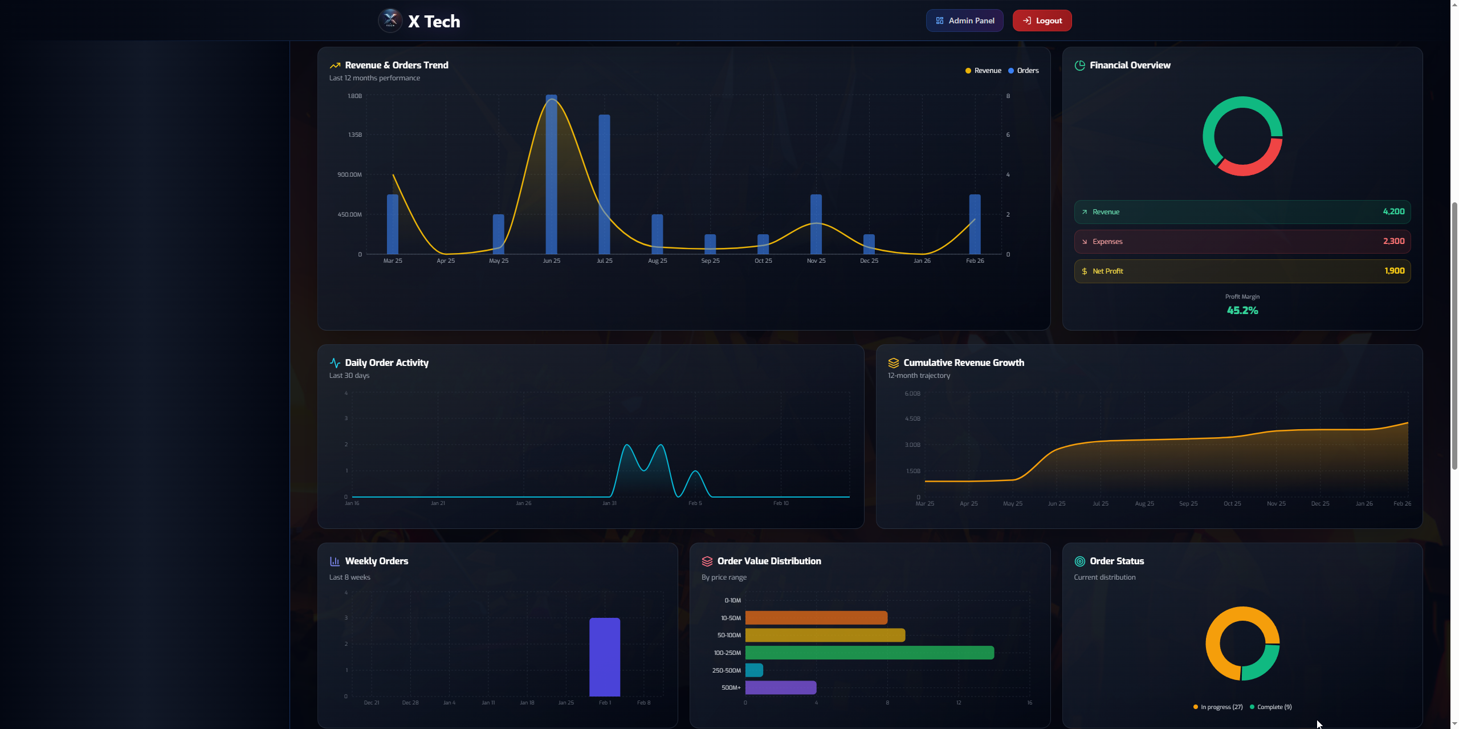
Task: Click the up-arrow icon in Revenue row
Action: [1085, 212]
